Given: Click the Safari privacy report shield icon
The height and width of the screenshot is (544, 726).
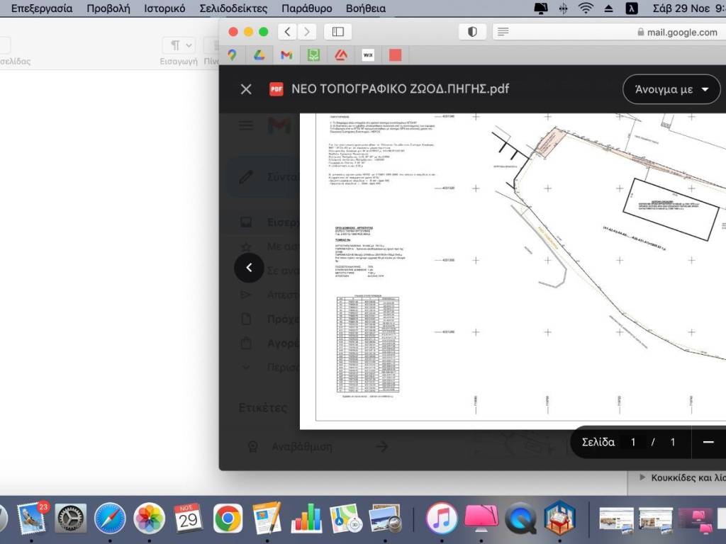Looking at the screenshot, I should pyautogui.click(x=472, y=32).
